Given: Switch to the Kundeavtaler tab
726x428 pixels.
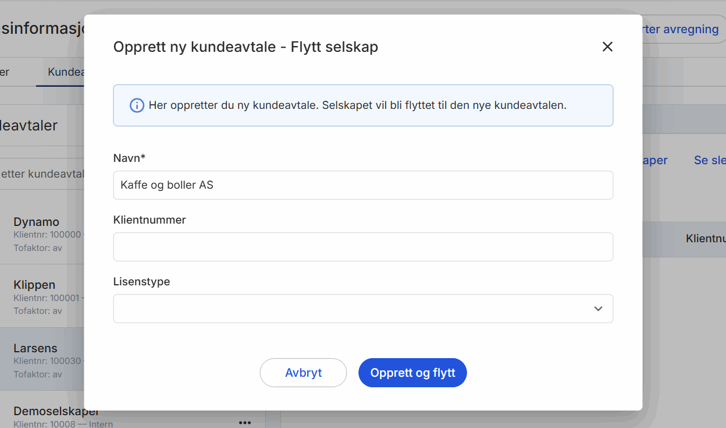Looking at the screenshot, I should point(65,72).
